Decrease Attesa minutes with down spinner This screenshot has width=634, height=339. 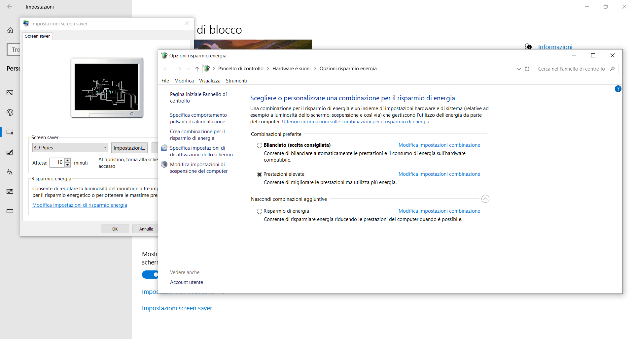68,165
